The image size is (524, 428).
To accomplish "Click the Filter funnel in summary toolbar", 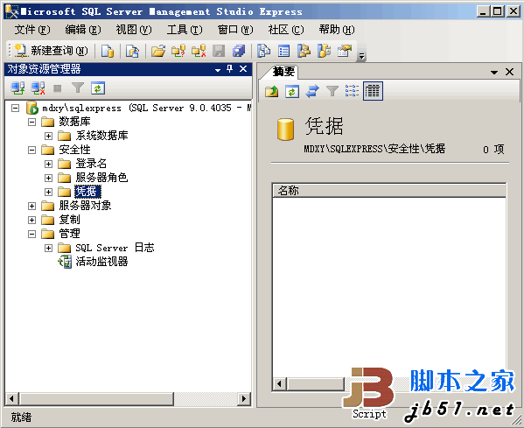I will click(332, 91).
